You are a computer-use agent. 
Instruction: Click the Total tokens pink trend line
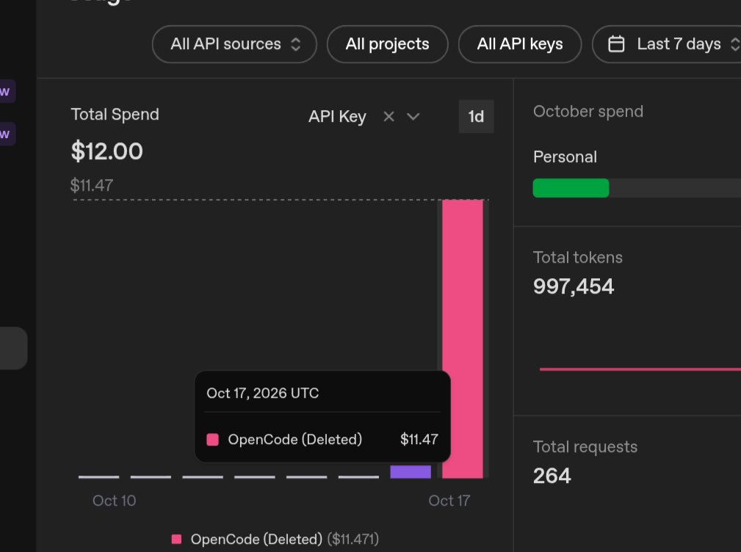(x=640, y=369)
